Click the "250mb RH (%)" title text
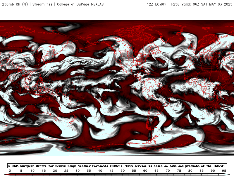Screen dimensions: 234x176 click(15, 4)
